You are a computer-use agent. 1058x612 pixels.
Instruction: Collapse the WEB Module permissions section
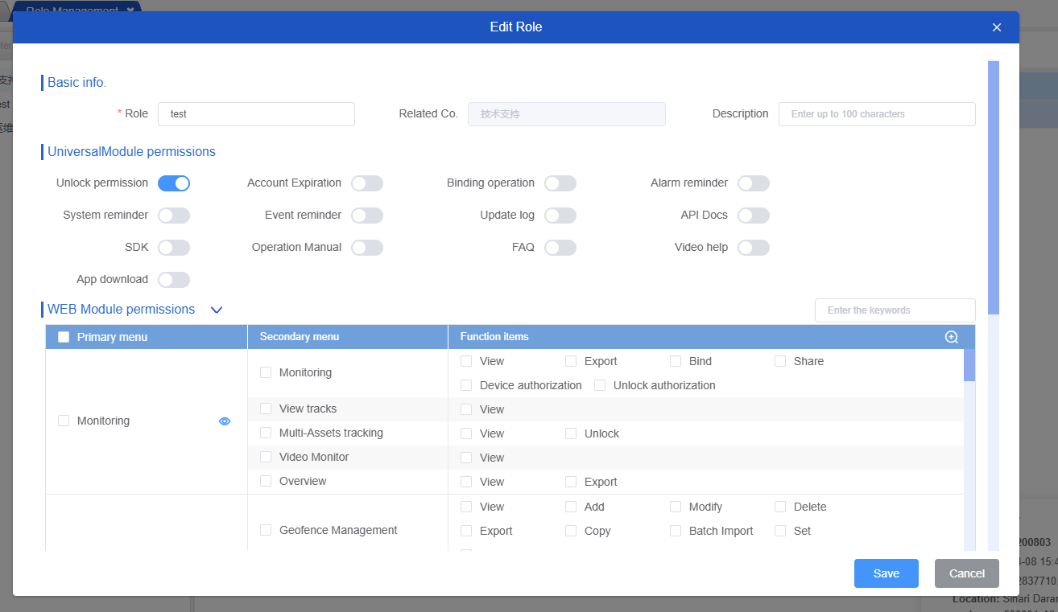pos(216,310)
